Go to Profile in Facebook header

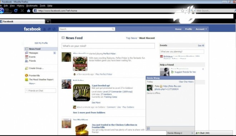pos(188,29)
